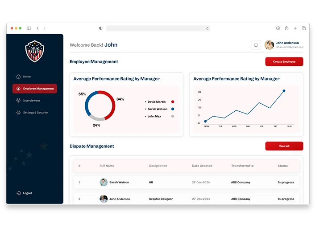Click the browser share icon

[x=287, y=28]
